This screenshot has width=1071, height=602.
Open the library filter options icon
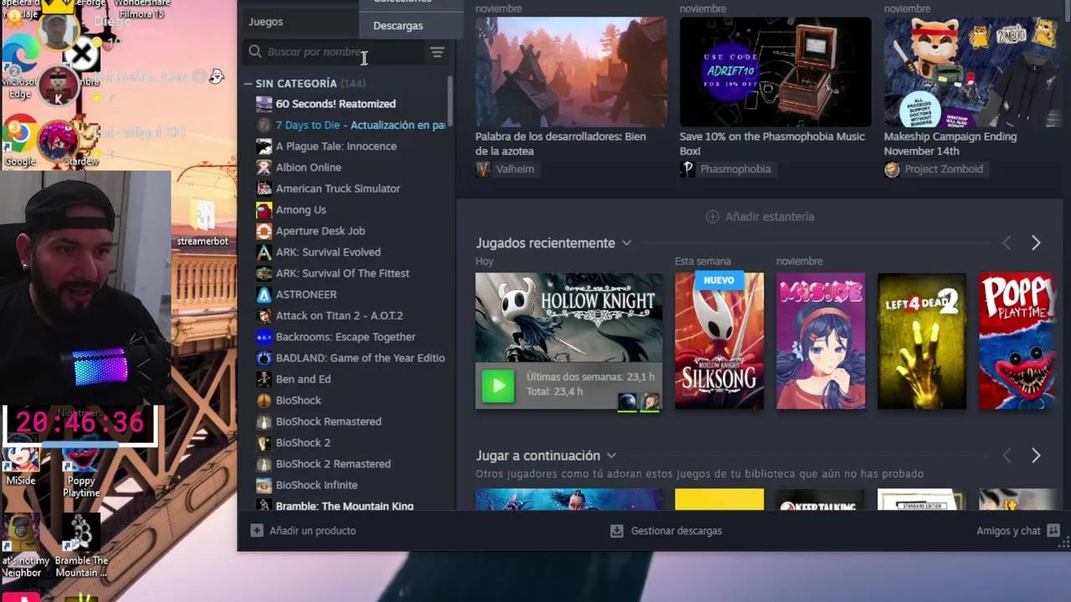tap(437, 52)
